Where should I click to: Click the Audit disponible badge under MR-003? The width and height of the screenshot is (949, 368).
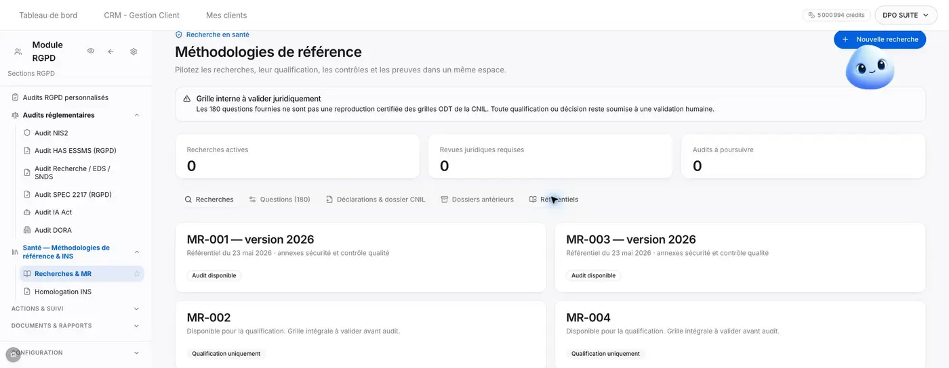point(593,275)
